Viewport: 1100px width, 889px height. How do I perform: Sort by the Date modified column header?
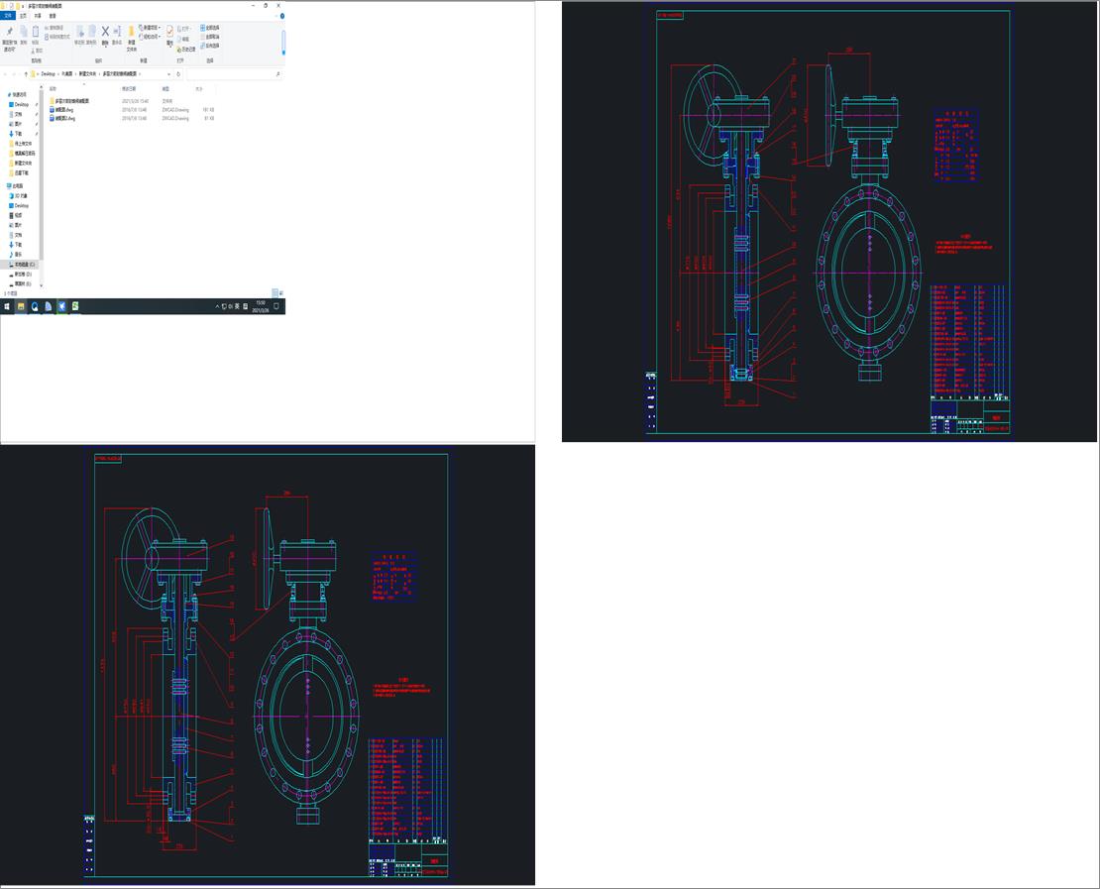click(x=129, y=89)
